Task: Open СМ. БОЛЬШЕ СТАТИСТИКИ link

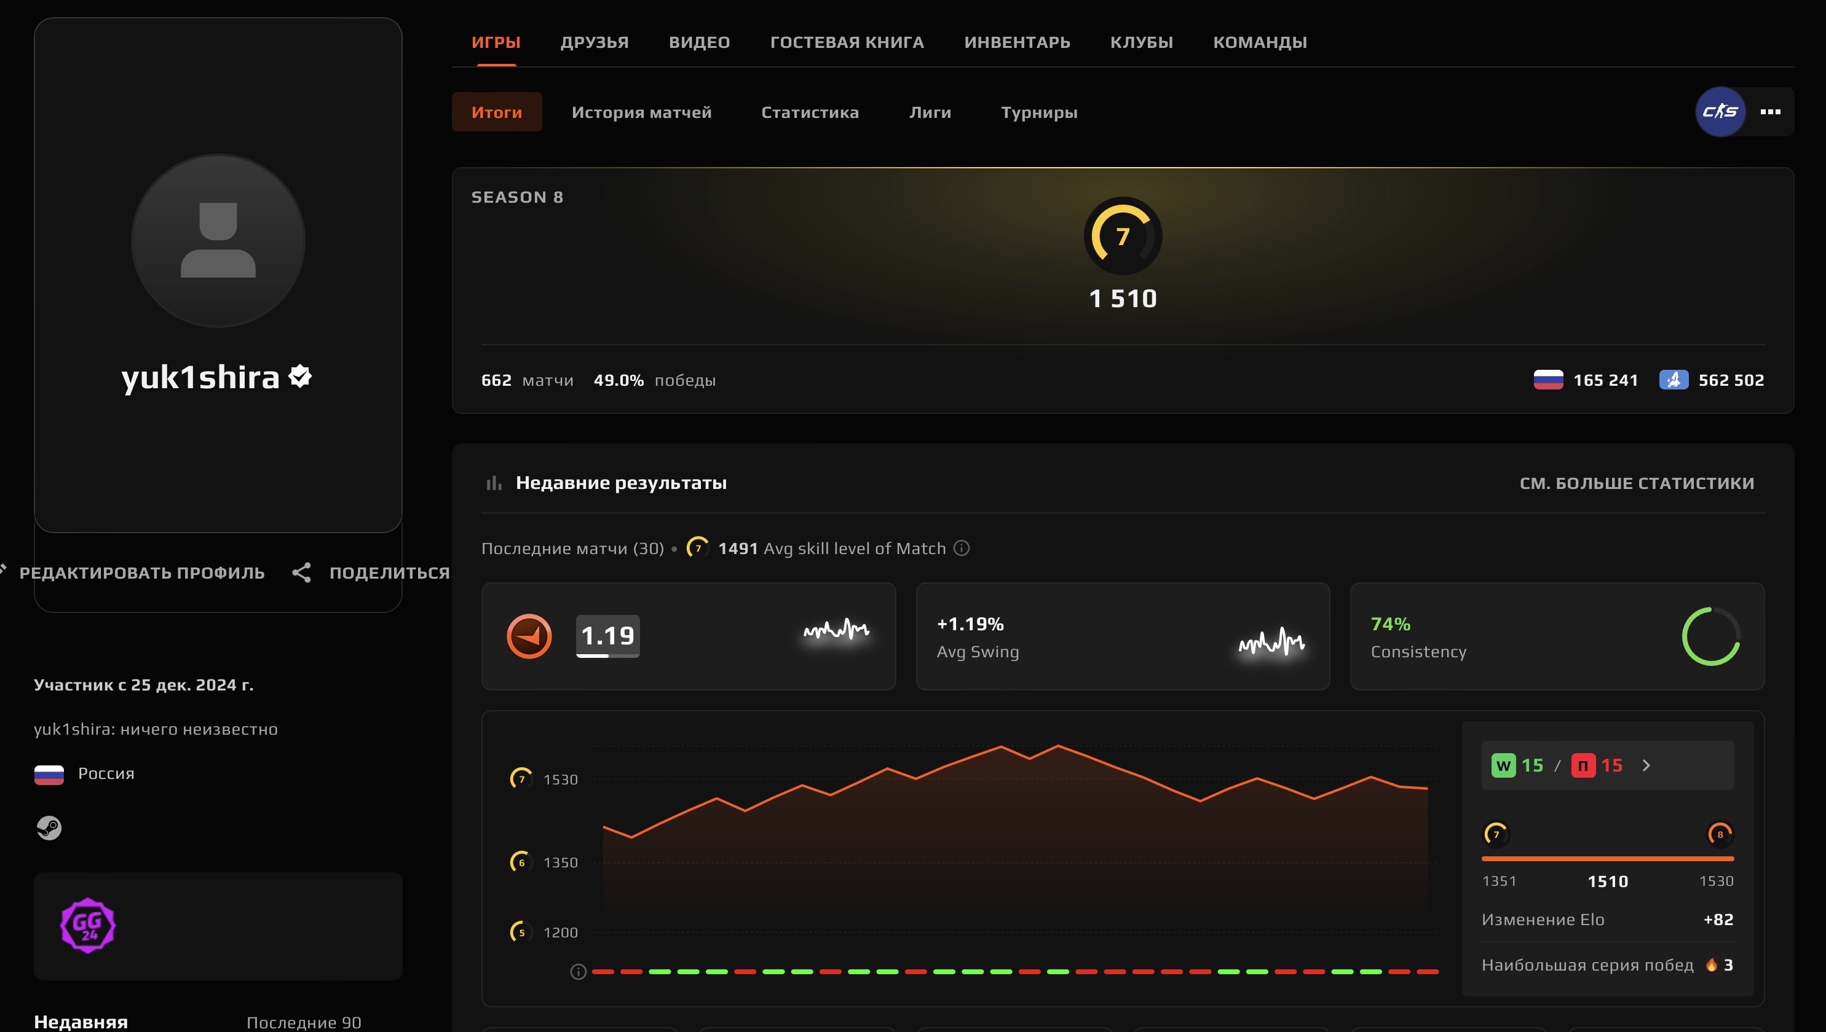Action: [x=1637, y=483]
